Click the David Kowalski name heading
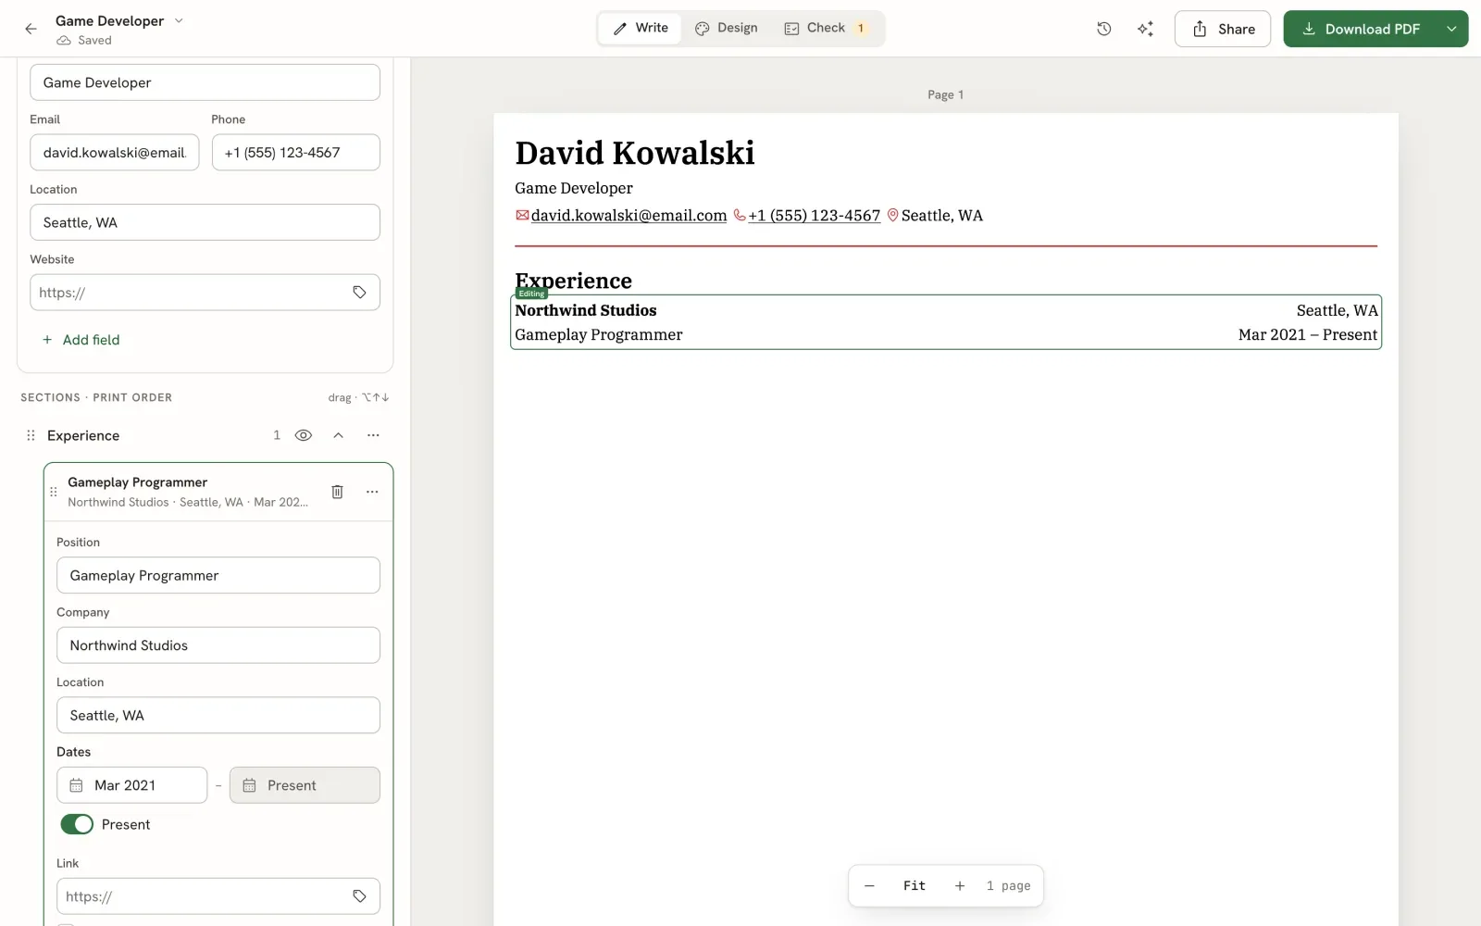Viewport: 1481px width, 926px height. (x=635, y=153)
